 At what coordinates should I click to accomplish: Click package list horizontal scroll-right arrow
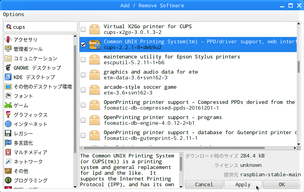pyautogui.click(x=295, y=148)
